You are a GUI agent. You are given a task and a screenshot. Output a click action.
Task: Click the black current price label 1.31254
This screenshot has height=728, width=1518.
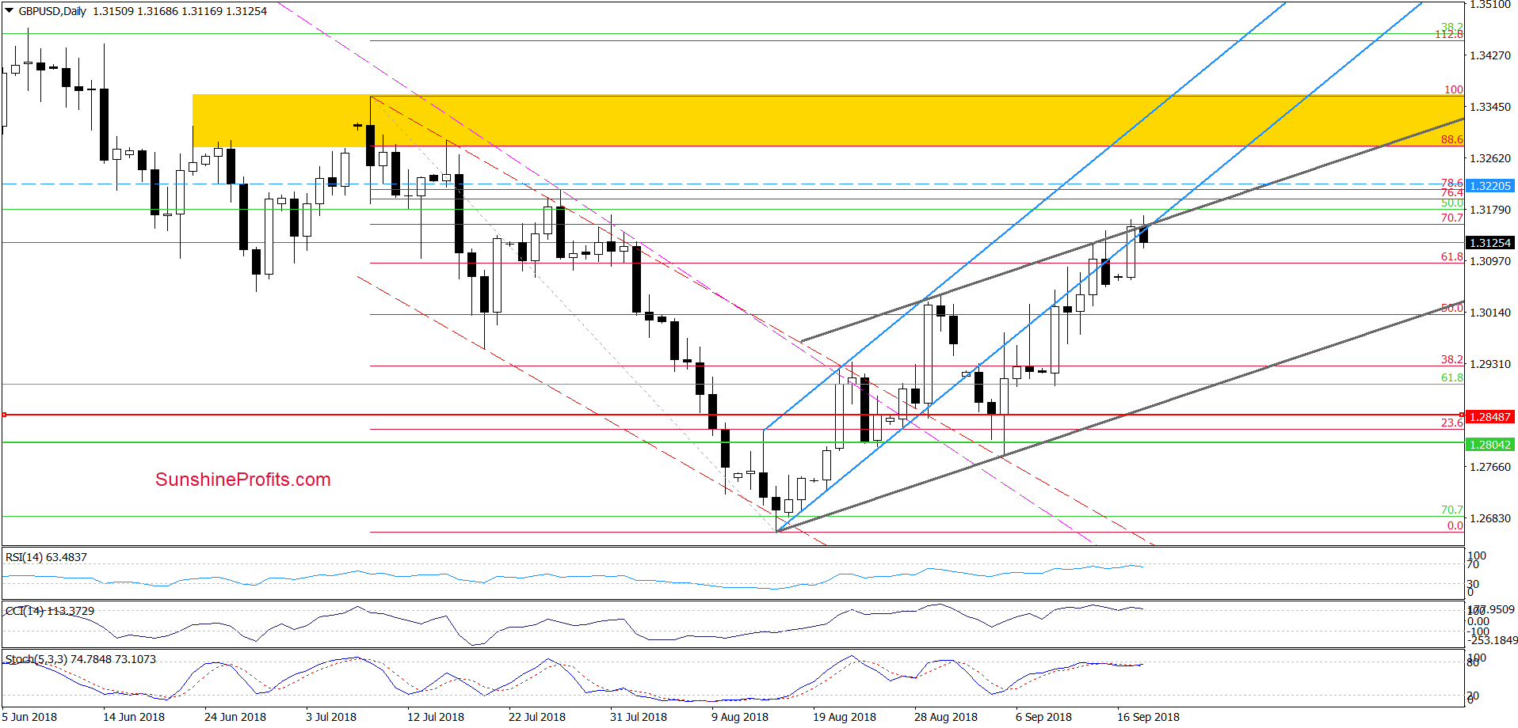click(1489, 243)
